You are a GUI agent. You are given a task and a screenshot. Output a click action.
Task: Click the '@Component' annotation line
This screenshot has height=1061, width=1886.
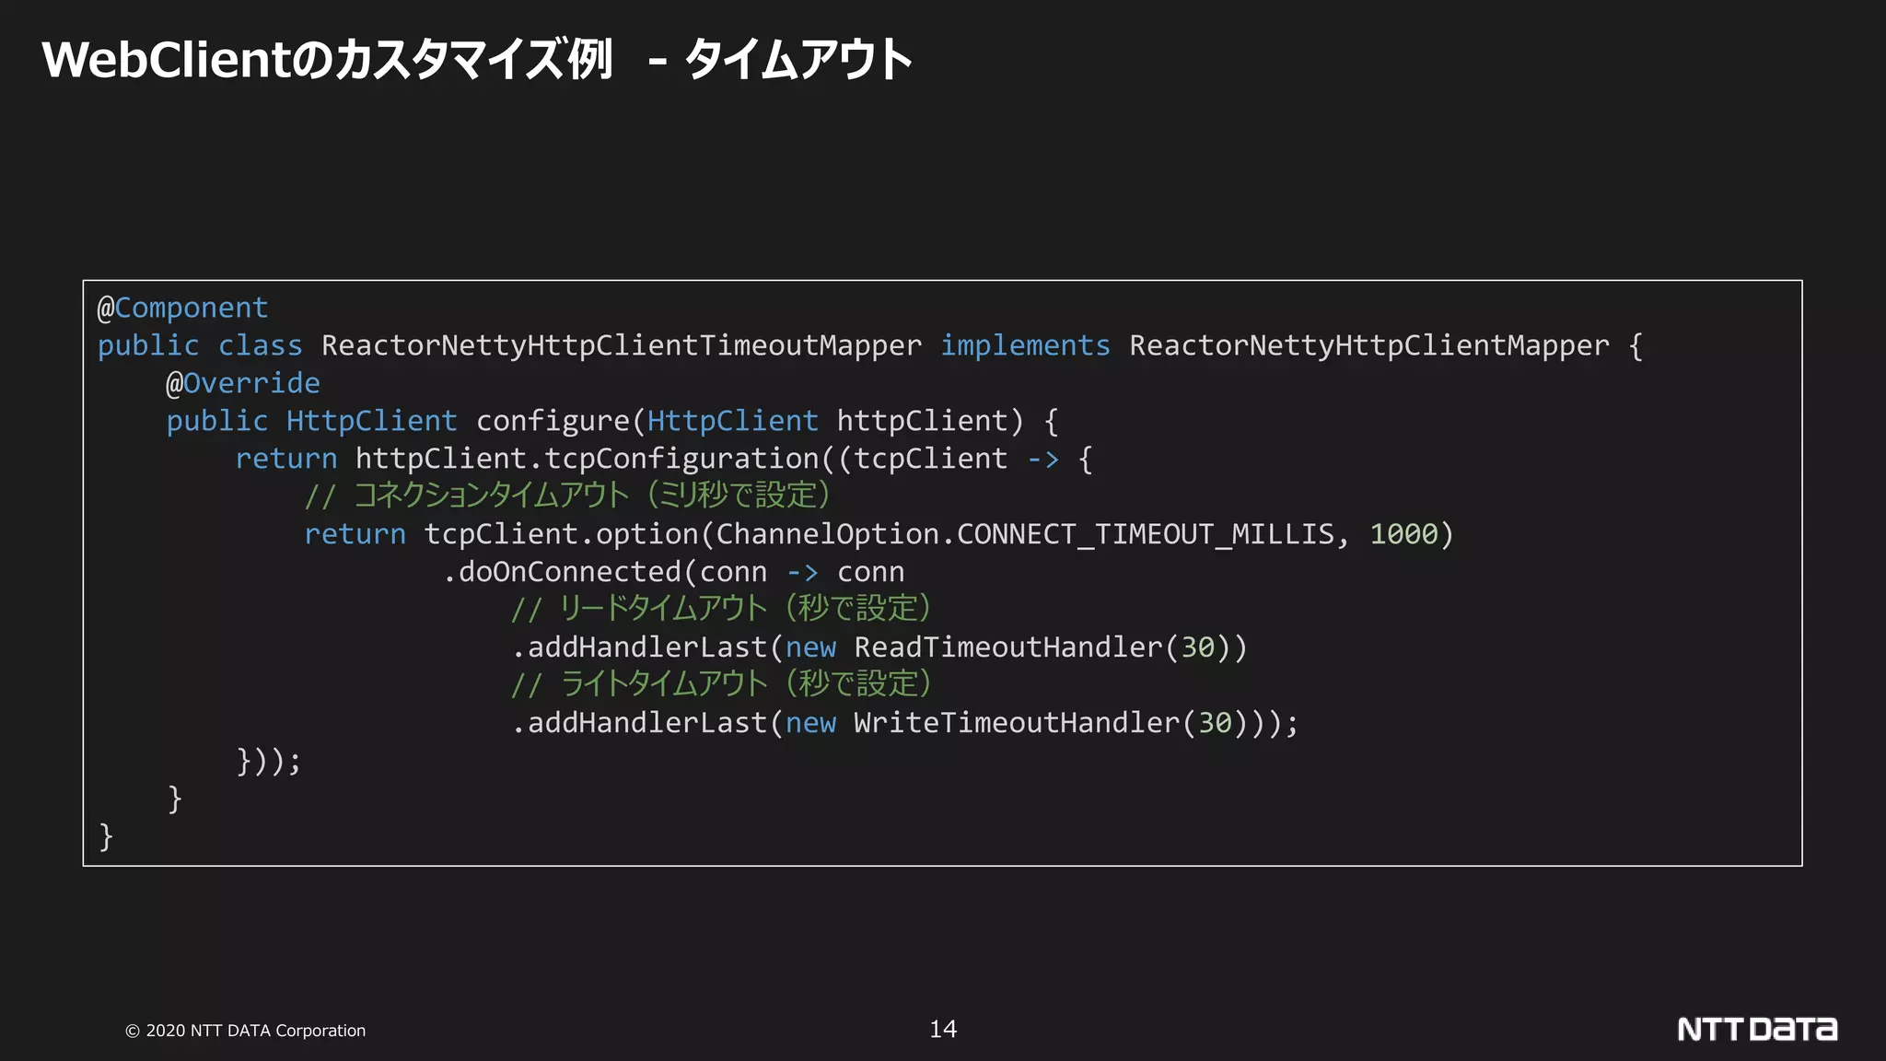[183, 308]
